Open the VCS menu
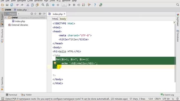Image resolution: width=180 pixels, height=101 pixels. click(x=58, y=1)
